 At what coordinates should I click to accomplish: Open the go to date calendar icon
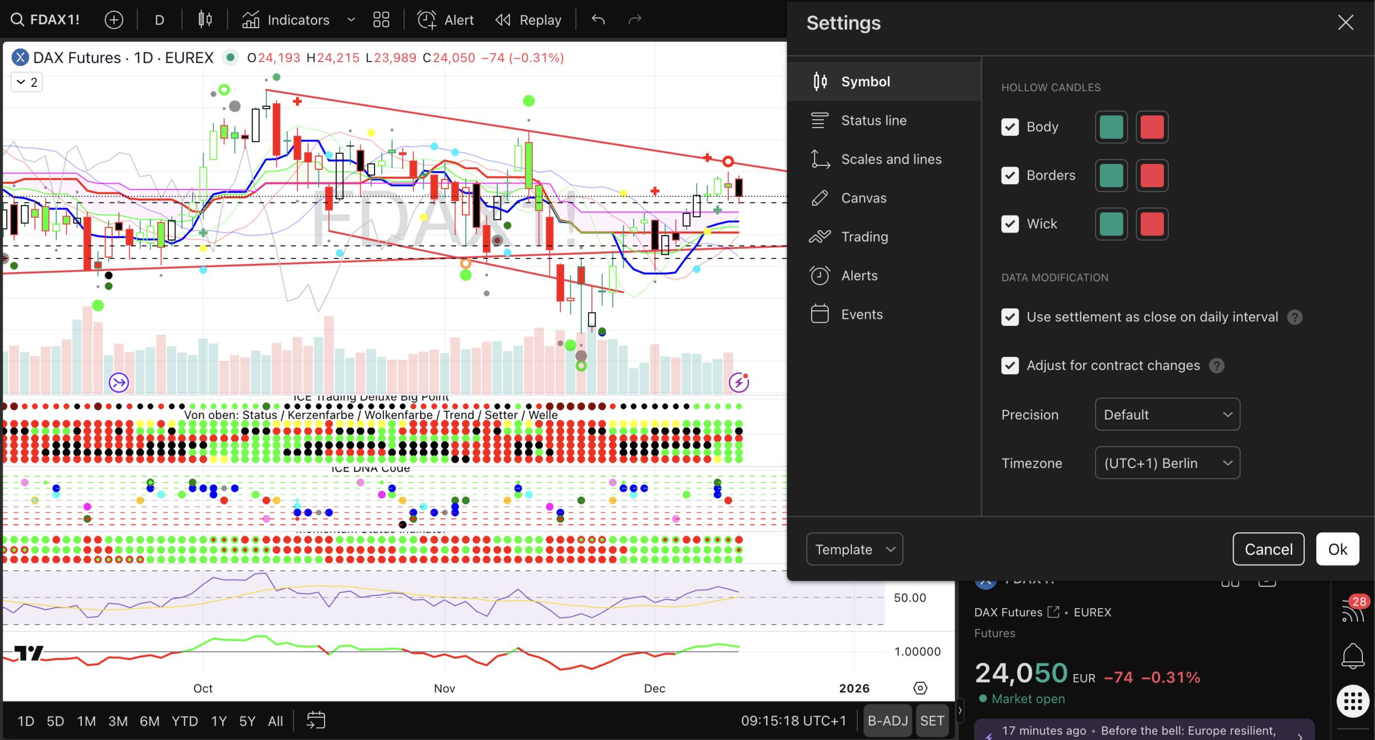(x=316, y=720)
